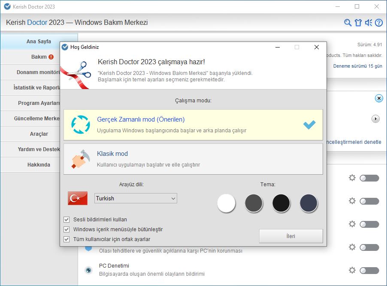The image size is (387, 286).
Task: Toggle the PC'nin korunması protection switch
Action: (x=369, y=247)
